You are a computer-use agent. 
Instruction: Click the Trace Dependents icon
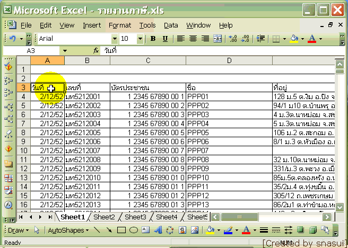[x=8, y=107]
